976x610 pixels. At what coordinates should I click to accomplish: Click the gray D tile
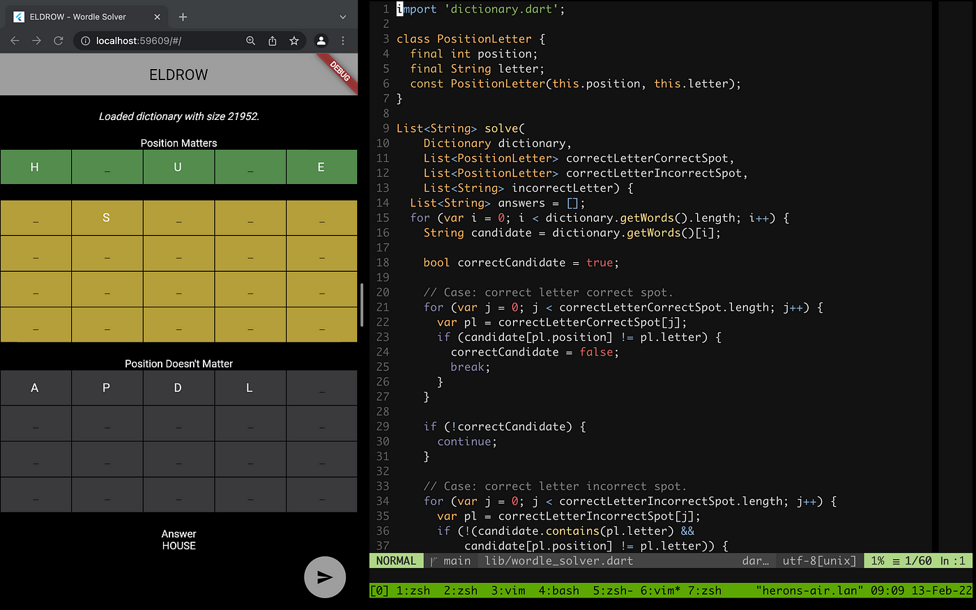coord(178,388)
